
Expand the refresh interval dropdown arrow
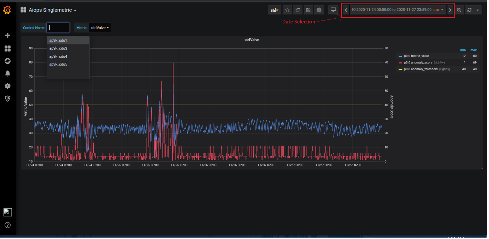[478, 10]
